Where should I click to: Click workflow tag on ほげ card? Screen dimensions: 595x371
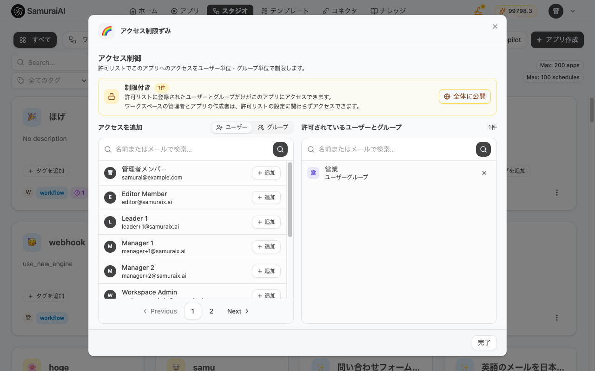point(52,192)
